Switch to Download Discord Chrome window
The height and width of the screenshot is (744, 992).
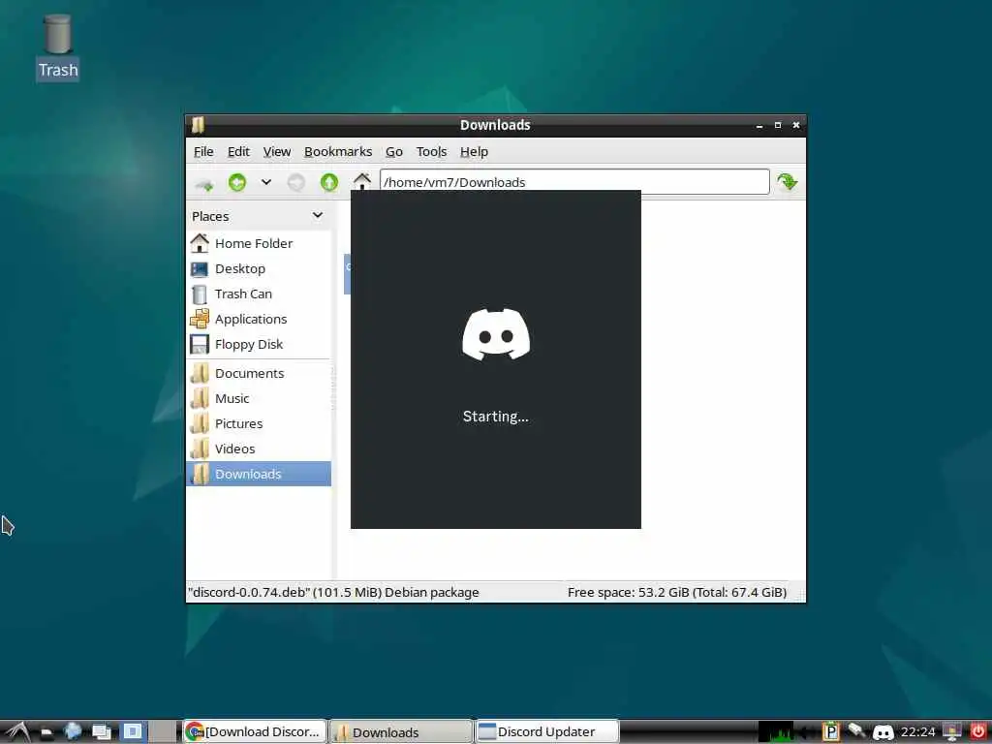tap(255, 732)
